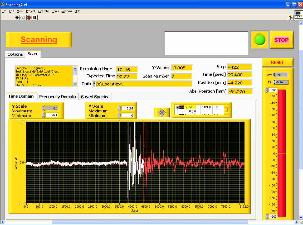This screenshot has width=303, height=225.
Task: Click the RESET button
Action: [x=277, y=63]
